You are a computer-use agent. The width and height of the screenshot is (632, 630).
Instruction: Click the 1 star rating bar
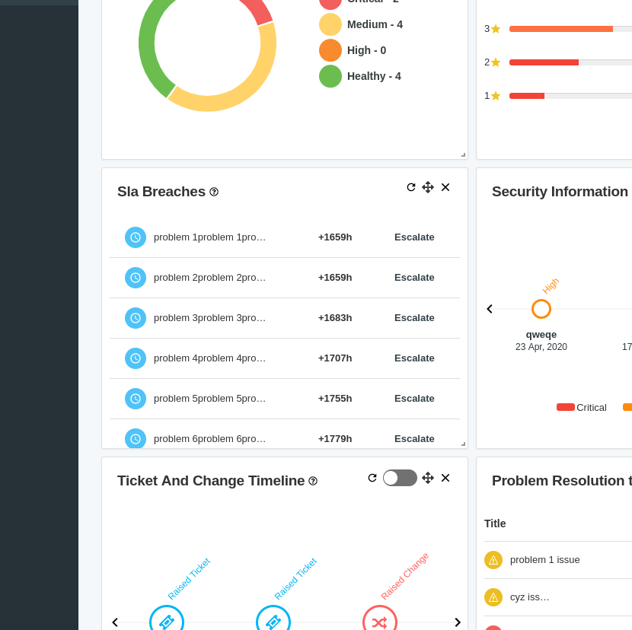[570, 96]
